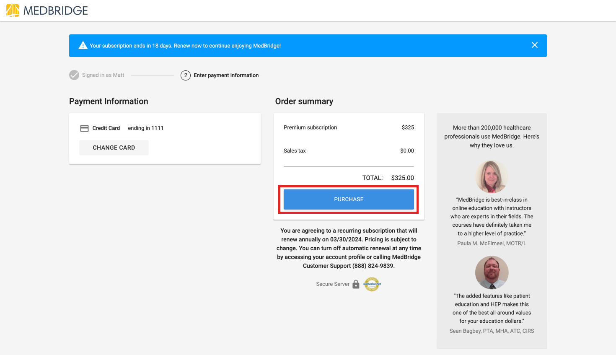Click Sean Bagbey's profile photo
616x355 pixels.
pyautogui.click(x=492, y=272)
